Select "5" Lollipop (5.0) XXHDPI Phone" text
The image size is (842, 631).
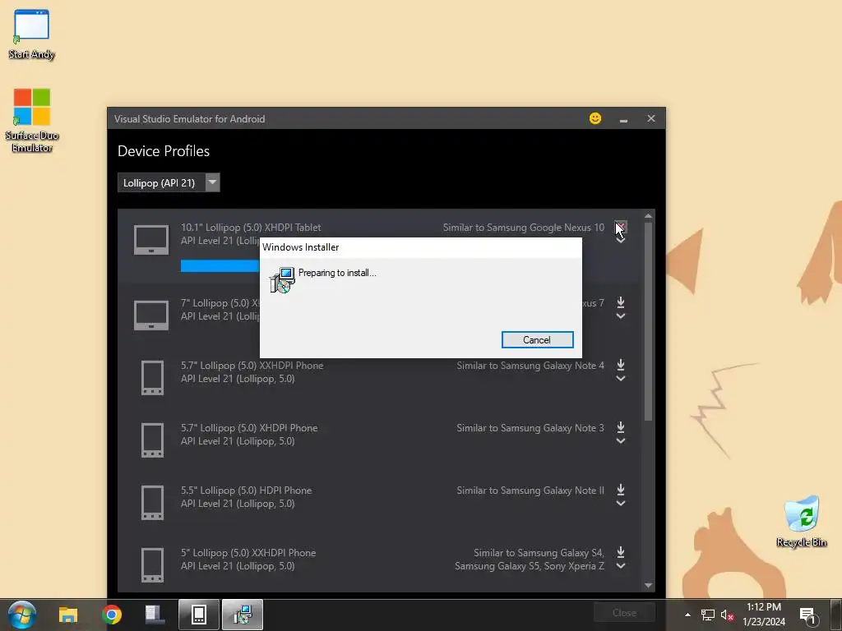coord(248,553)
